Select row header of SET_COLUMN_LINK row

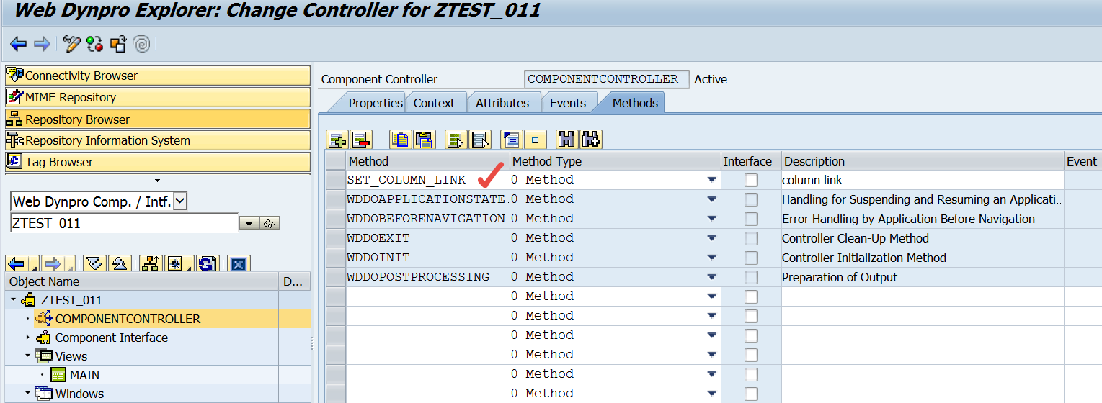coord(336,180)
